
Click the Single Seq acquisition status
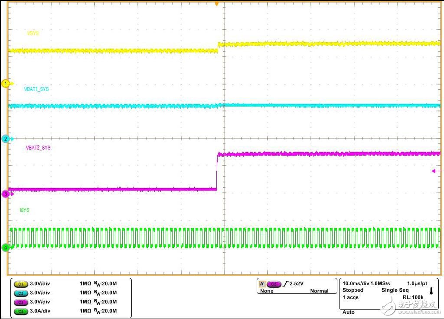click(395, 290)
